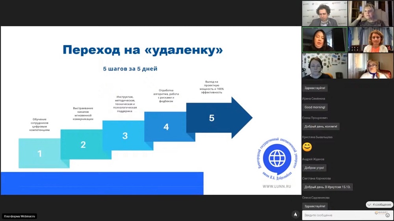Click the flame reaction icon
394x221 pixels.
pos(295,214)
